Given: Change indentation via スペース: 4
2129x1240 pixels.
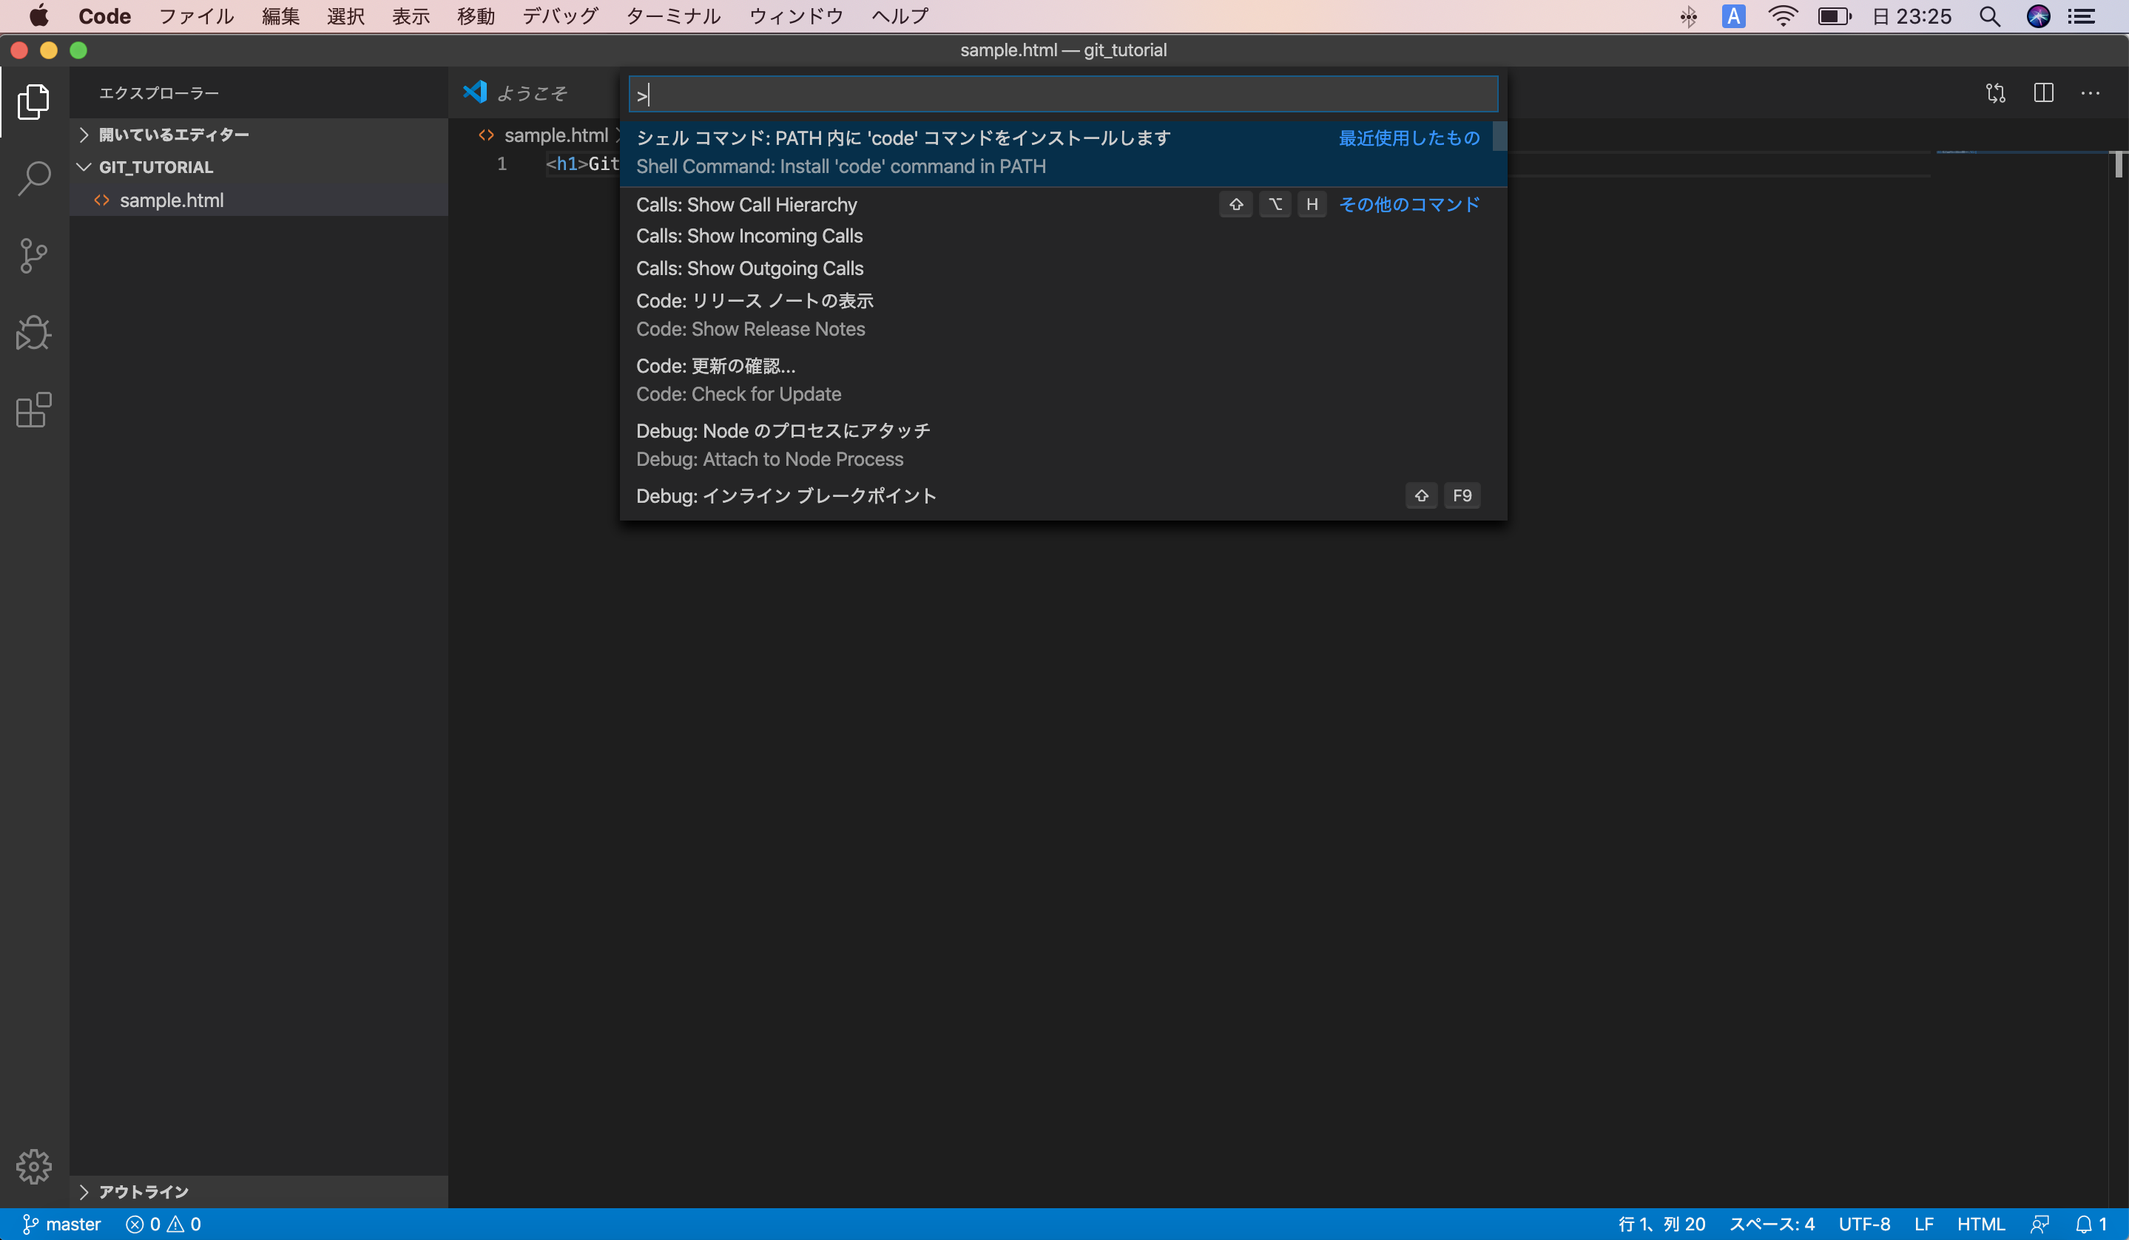Looking at the screenshot, I should click(x=1772, y=1224).
